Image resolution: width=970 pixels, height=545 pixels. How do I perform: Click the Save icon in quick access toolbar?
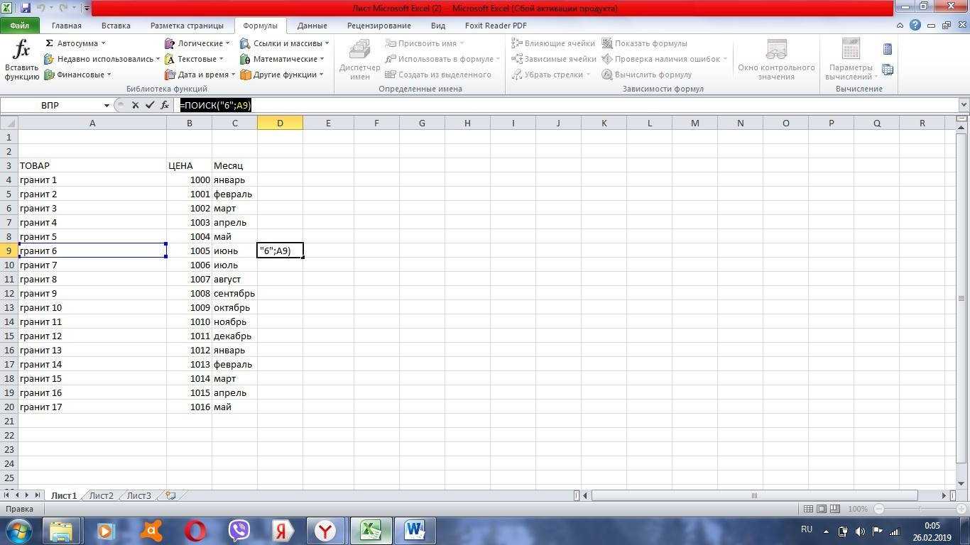26,9
